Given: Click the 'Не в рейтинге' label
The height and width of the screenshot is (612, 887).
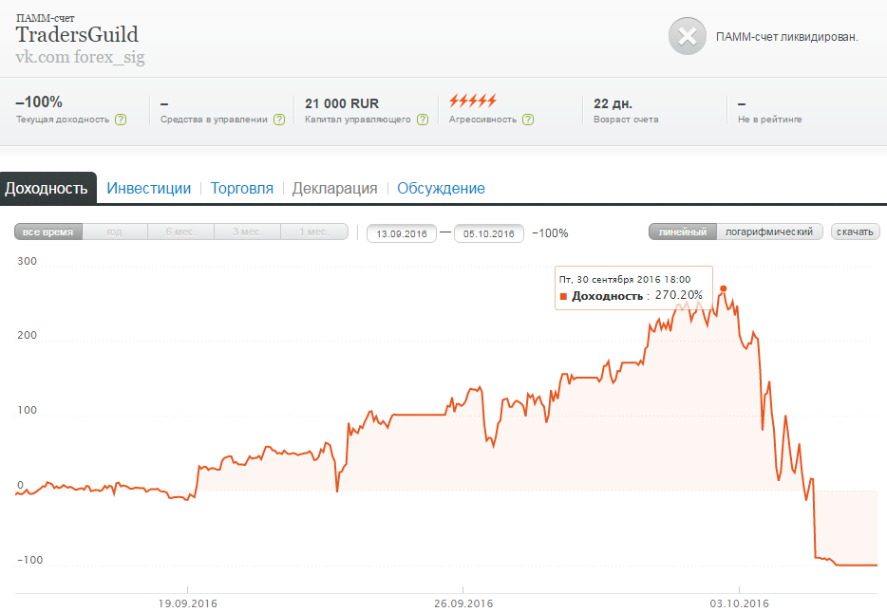Looking at the screenshot, I should pyautogui.click(x=769, y=120).
